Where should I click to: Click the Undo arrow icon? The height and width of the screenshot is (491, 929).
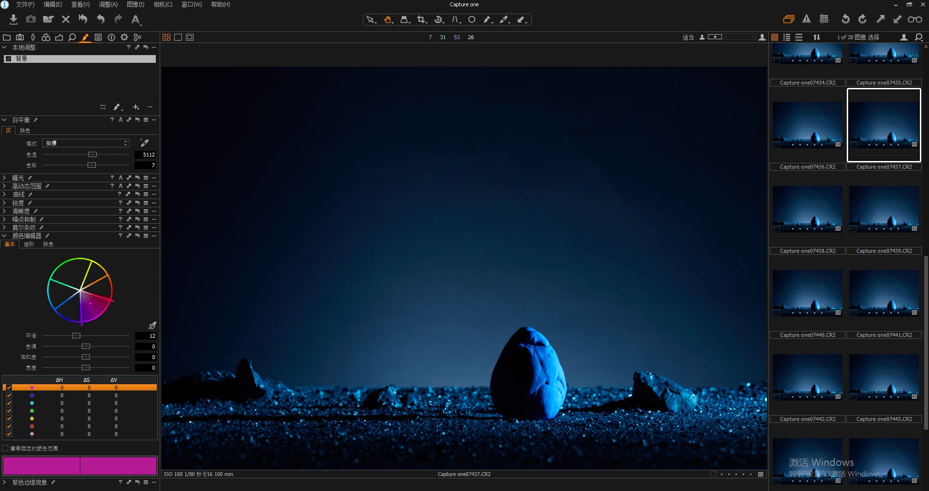tap(101, 19)
